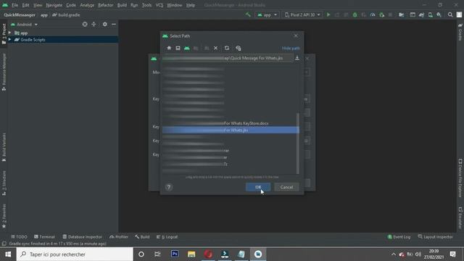Click Make Project hammer icon
This screenshot has height=261, width=464.
tap(248, 14)
